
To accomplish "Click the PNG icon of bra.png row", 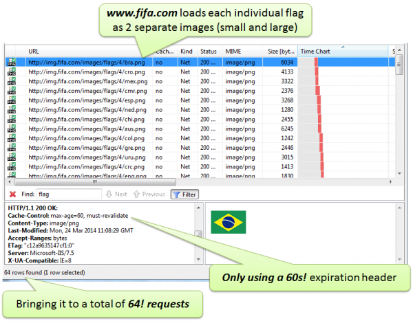I will pos(12,62).
